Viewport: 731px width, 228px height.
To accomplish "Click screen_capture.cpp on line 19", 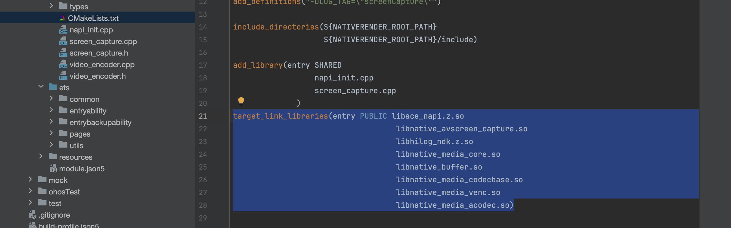I will tap(355, 91).
